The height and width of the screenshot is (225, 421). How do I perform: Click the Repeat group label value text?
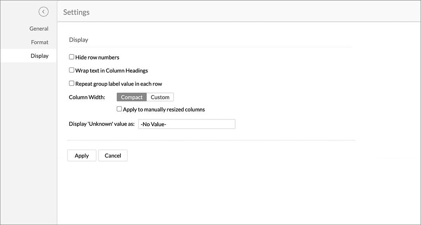click(x=119, y=84)
